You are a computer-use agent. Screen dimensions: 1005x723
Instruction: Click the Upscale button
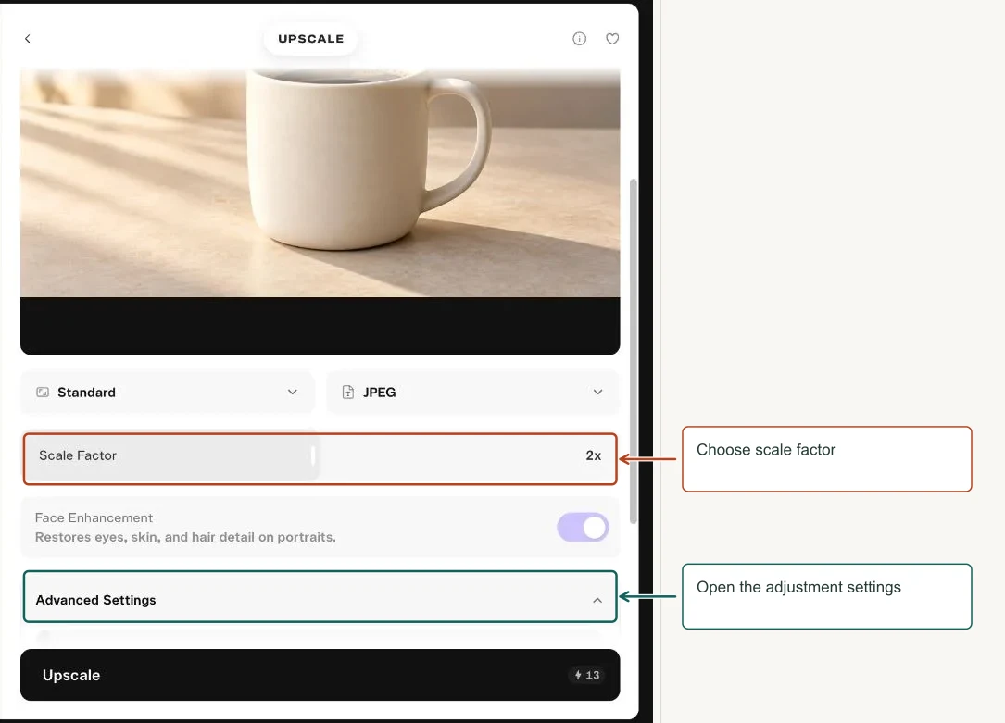(320, 675)
